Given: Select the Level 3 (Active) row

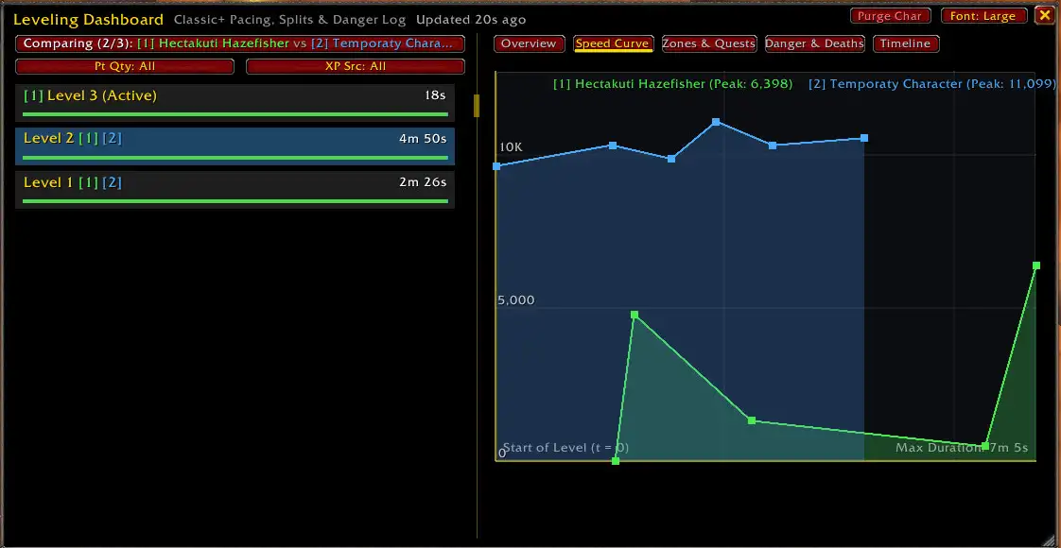Looking at the screenshot, I should pos(235,103).
